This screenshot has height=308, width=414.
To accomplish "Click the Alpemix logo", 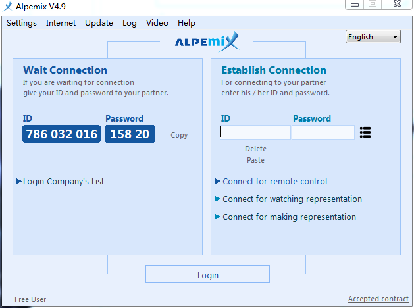I will 207,41.
